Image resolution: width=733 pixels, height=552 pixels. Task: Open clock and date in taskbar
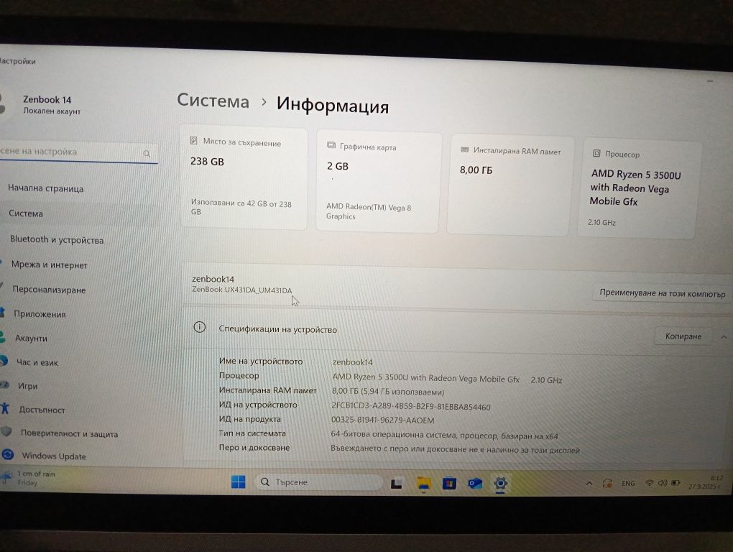point(705,482)
